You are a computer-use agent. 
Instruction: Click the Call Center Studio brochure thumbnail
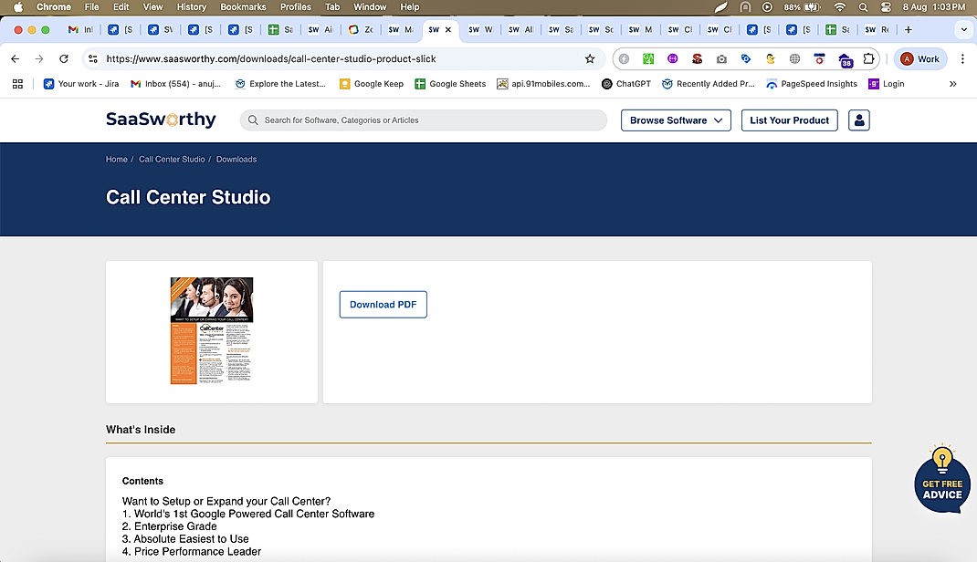212,332
